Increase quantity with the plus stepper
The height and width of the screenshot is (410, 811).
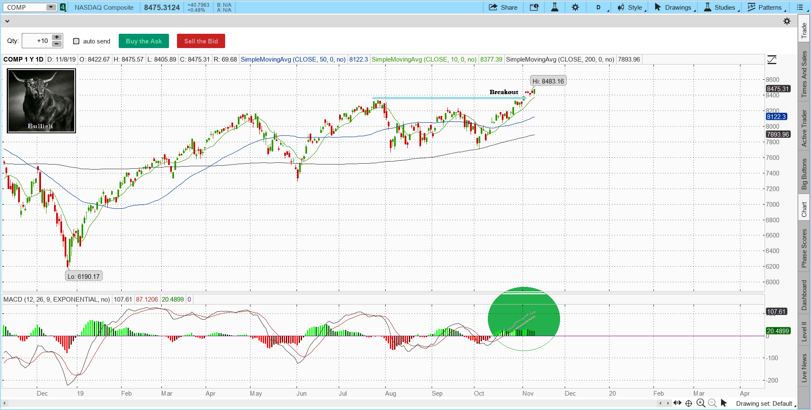click(57, 38)
